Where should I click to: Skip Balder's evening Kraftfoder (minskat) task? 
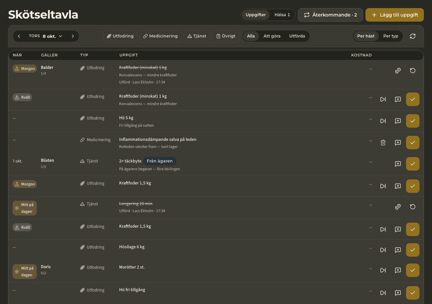(x=383, y=99)
